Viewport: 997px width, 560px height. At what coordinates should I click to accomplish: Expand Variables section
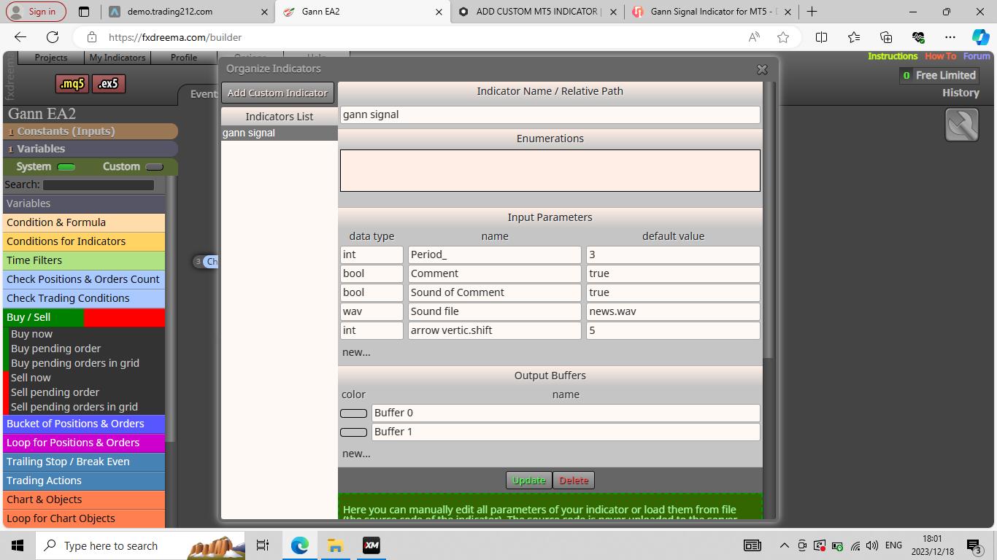click(91, 149)
